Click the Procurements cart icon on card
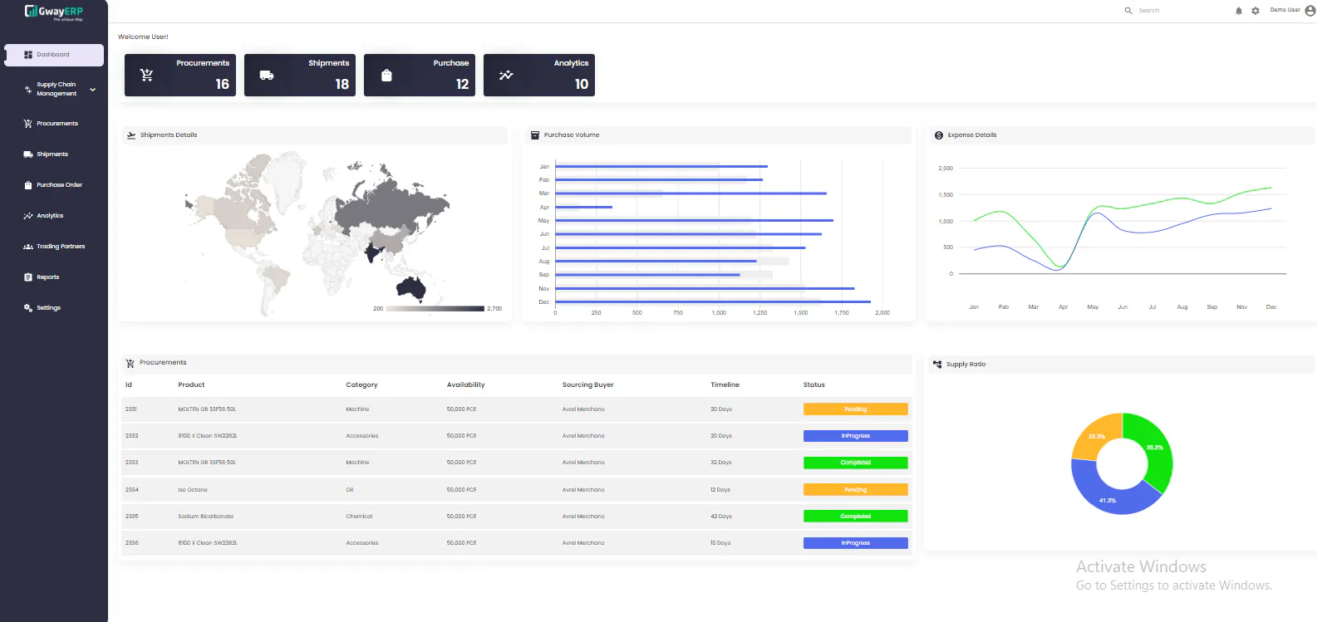The height and width of the screenshot is (622, 1317). point(146,75)
